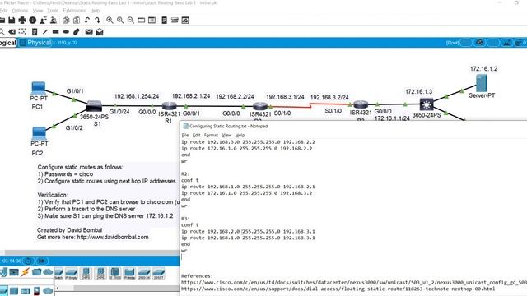Open the Format menu in Notepad
Screen dimensions: 527x296
pyautogui.click(x=211, y=135)
